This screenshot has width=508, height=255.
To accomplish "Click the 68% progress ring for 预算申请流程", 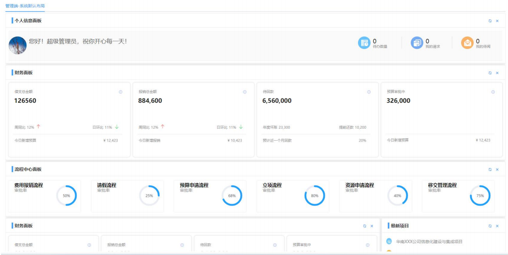I will pyautogui.click(x=232, y=196).
